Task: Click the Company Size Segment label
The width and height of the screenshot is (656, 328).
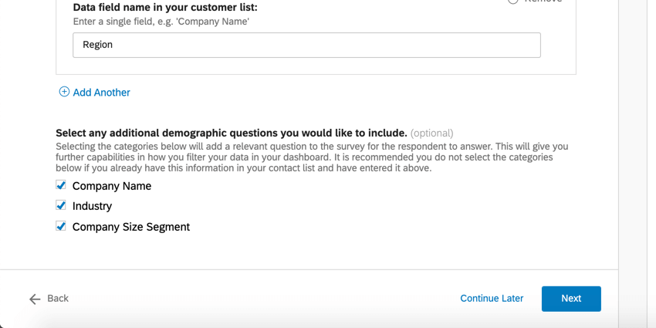Action: point(131,227)
